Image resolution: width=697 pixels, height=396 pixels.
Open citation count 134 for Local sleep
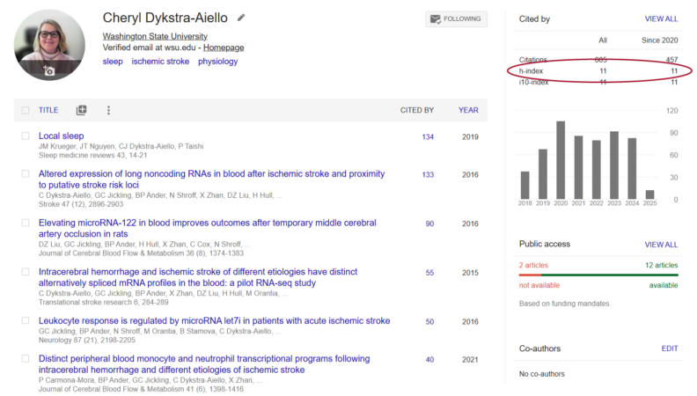coord(428,136)
